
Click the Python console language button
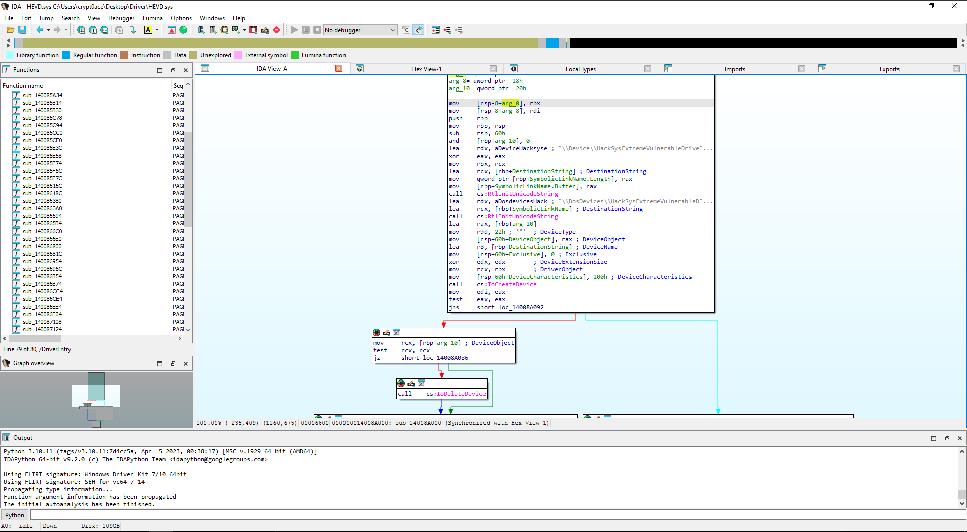[x=15, y=515]
